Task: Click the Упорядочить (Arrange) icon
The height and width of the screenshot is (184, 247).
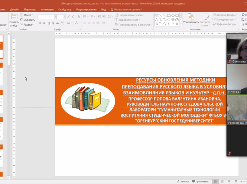Action: point(191,17)
